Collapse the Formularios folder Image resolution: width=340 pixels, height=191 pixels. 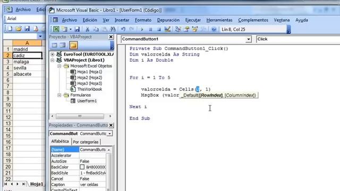pyautogui.click(x=59, y=95)
